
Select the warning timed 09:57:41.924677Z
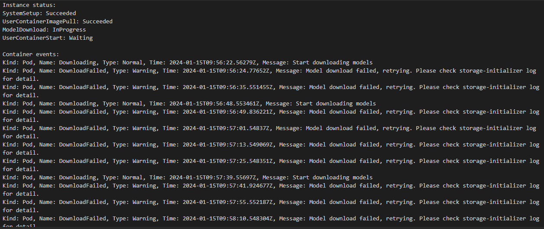(271, 190)
